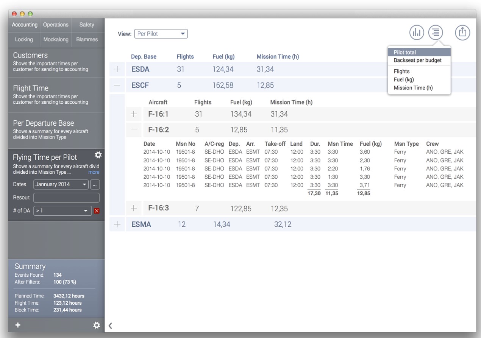Open the Per Departure Base report

(x=56, y=130)
